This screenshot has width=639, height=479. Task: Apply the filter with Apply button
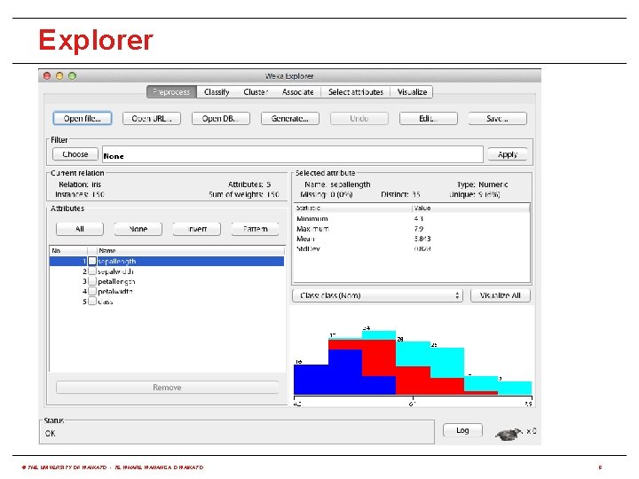pyautogui.click(x=508, y=154)
